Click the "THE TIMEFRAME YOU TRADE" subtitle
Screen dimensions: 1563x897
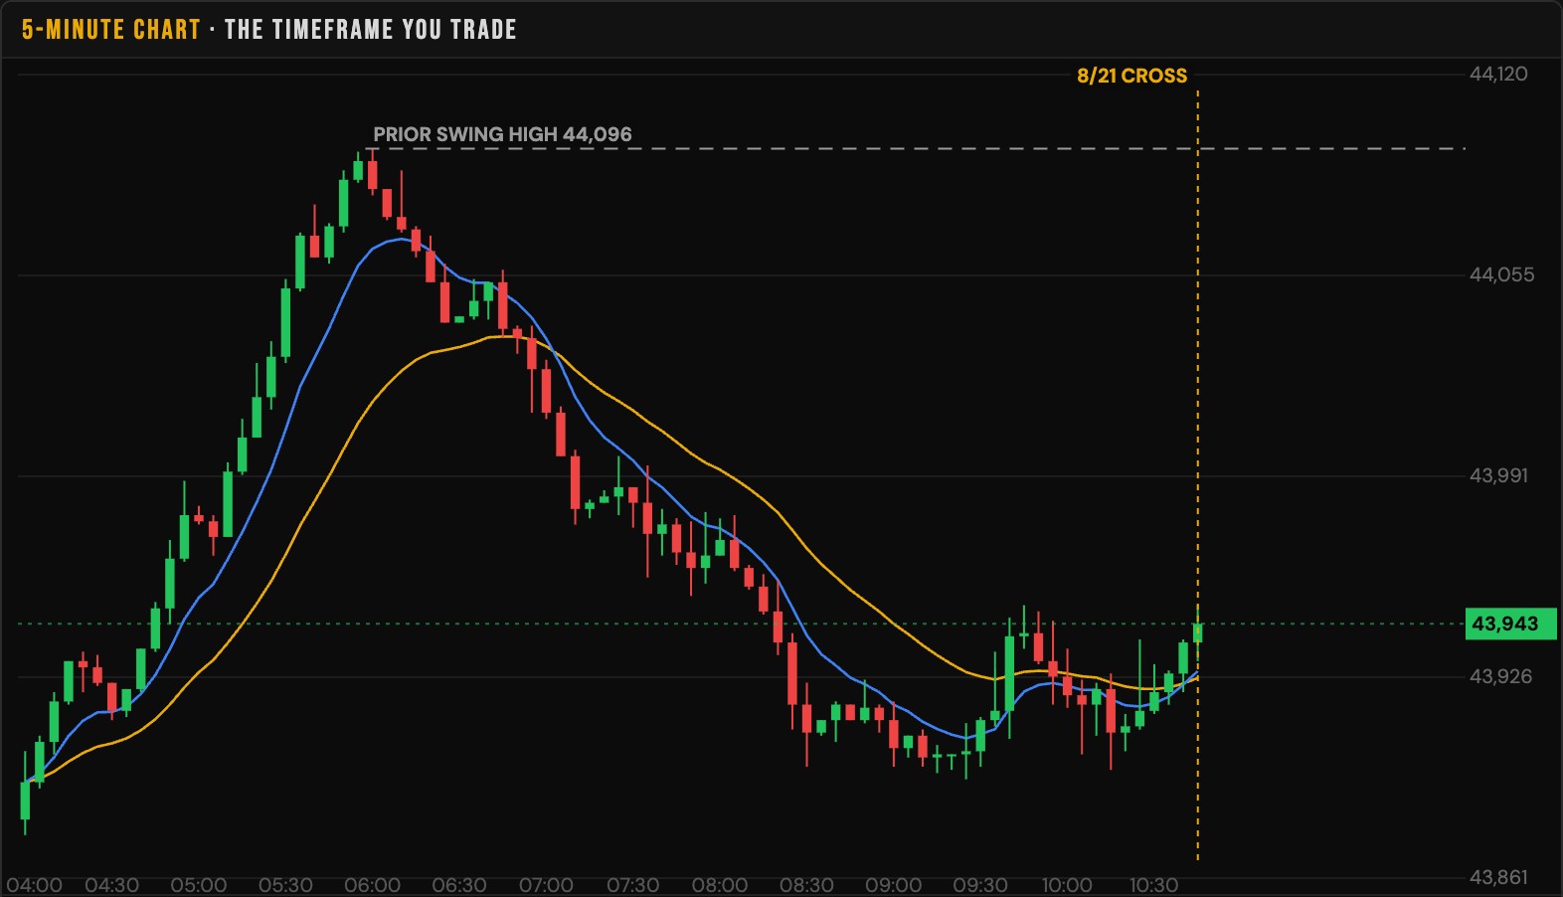(x=371, y=30)
